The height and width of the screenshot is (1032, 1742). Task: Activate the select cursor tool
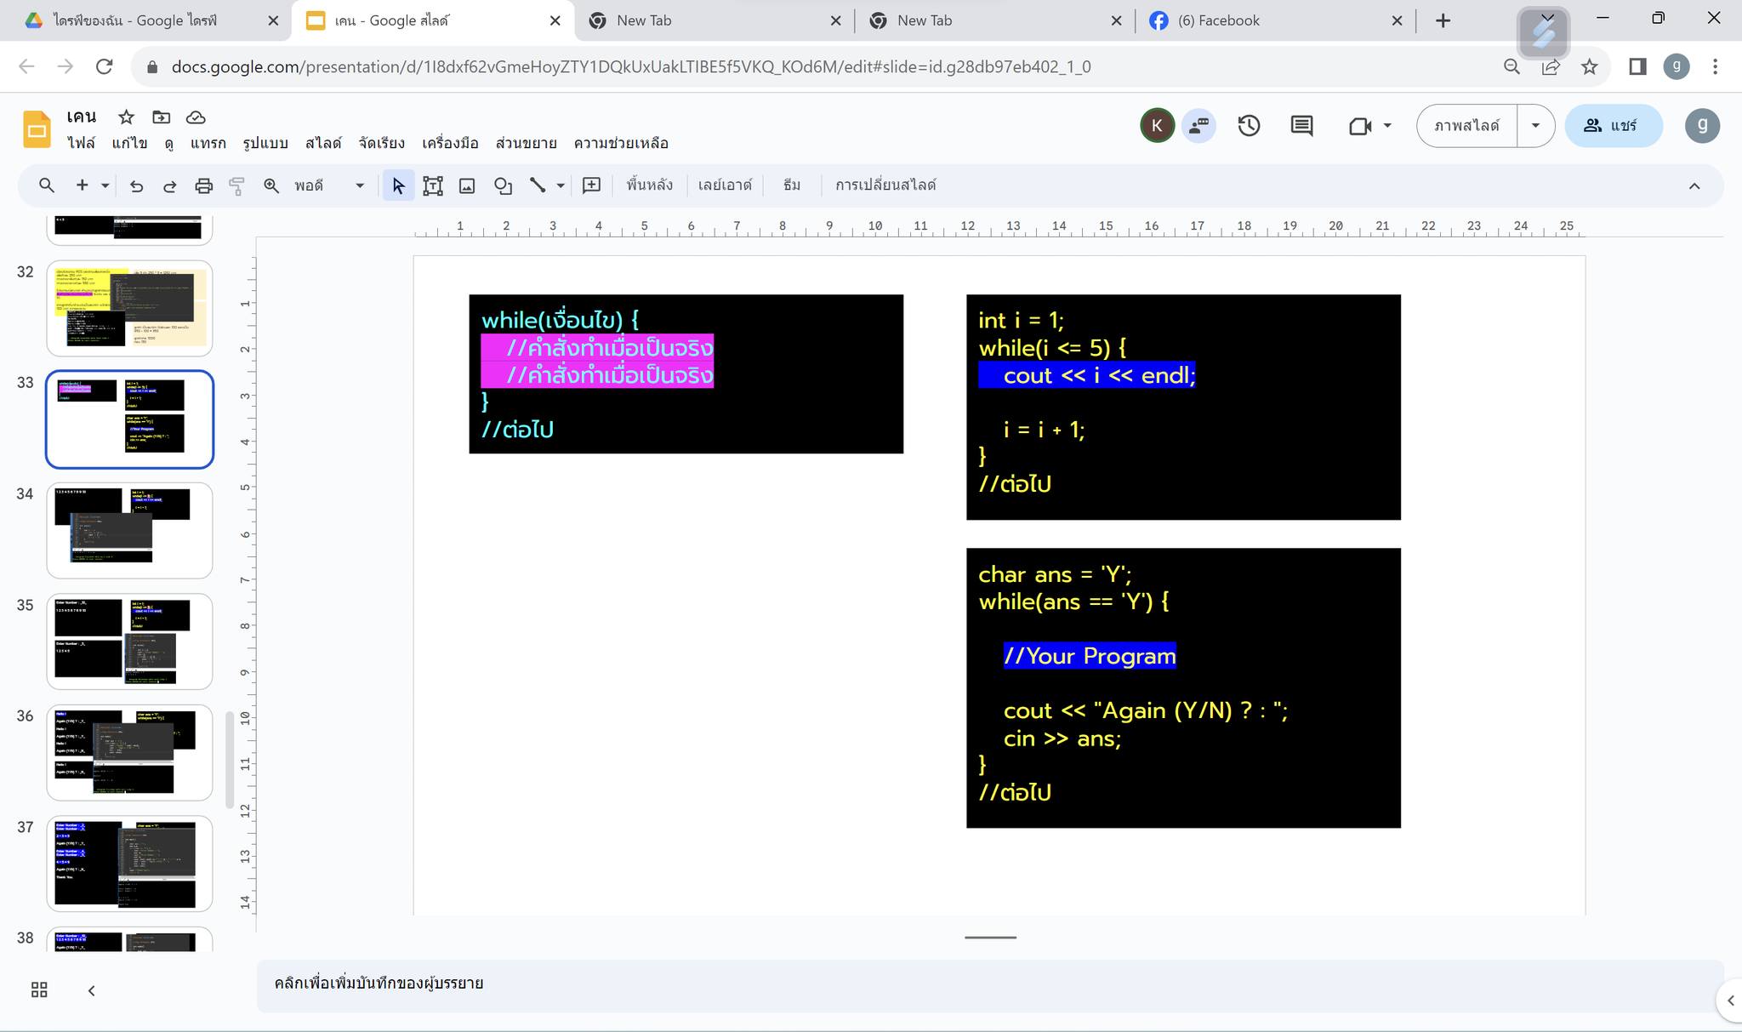398,185
